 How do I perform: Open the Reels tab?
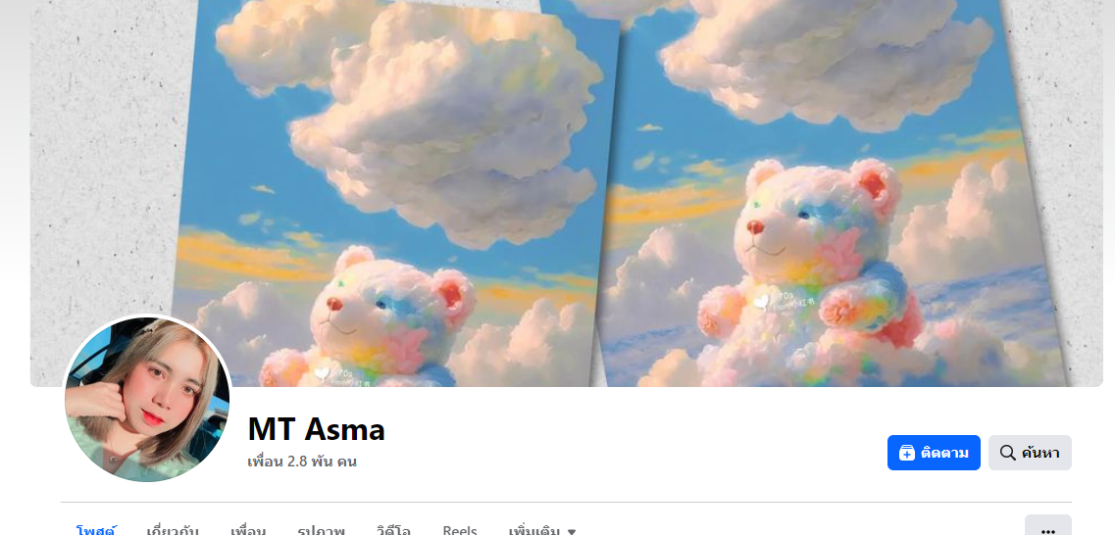coord(459,530)
